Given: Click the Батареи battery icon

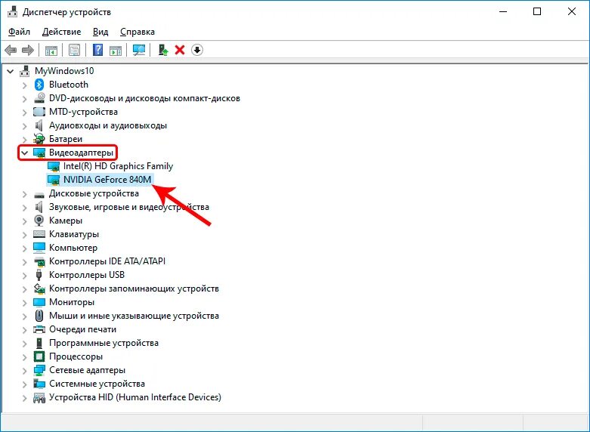Looking at the screenshot, I should point(39,139).
